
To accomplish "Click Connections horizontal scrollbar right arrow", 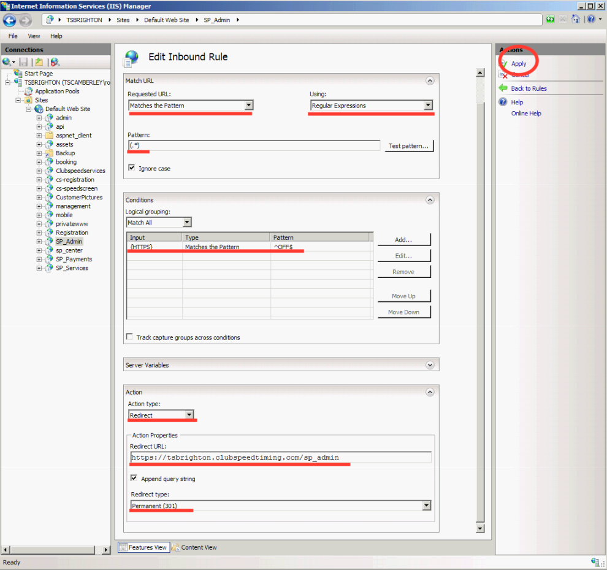I will [x=106, y=550].
